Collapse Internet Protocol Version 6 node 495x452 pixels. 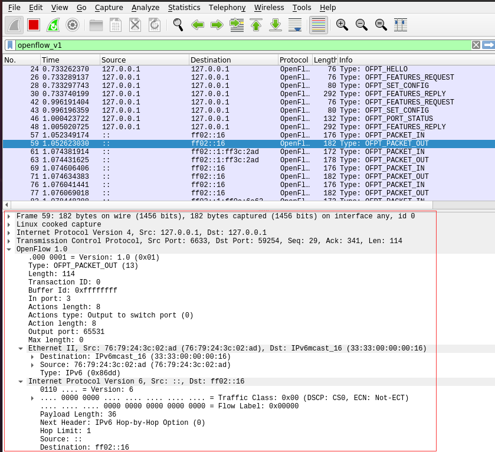(x=21, y=381)
